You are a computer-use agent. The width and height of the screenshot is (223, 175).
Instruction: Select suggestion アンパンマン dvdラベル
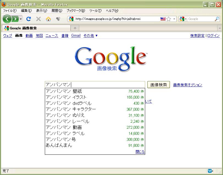[x=95, y=103]
